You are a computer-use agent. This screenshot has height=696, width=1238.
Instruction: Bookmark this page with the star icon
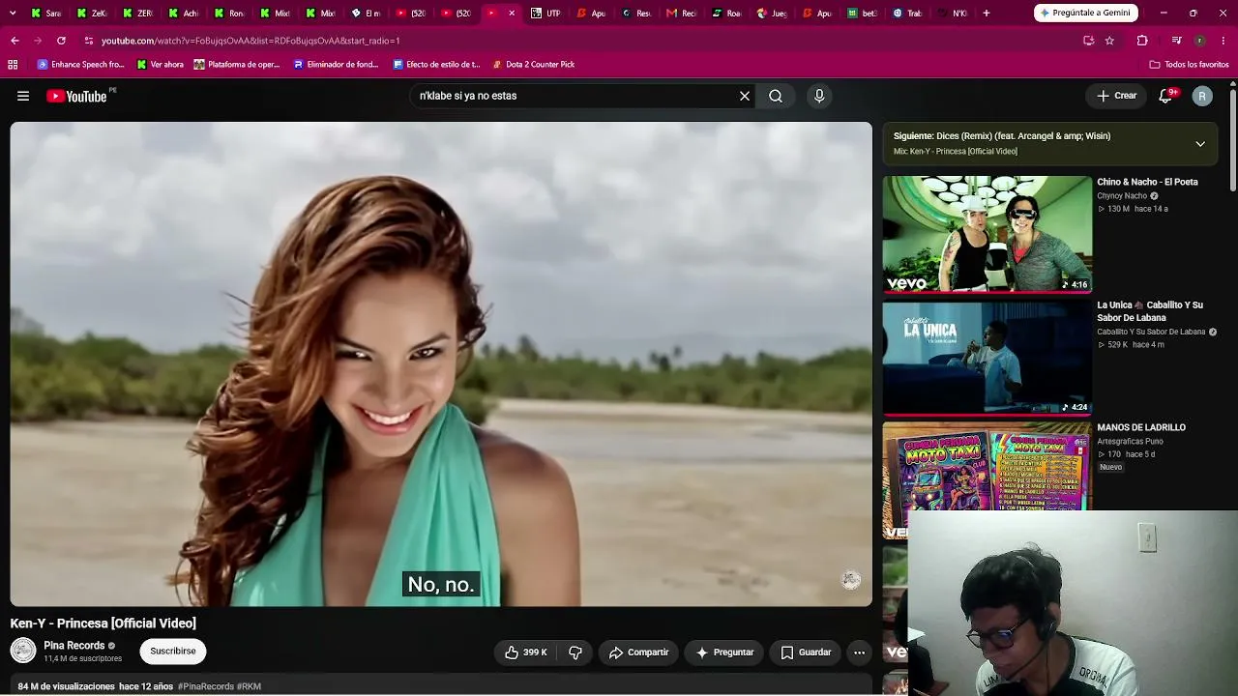point(1109,41)
